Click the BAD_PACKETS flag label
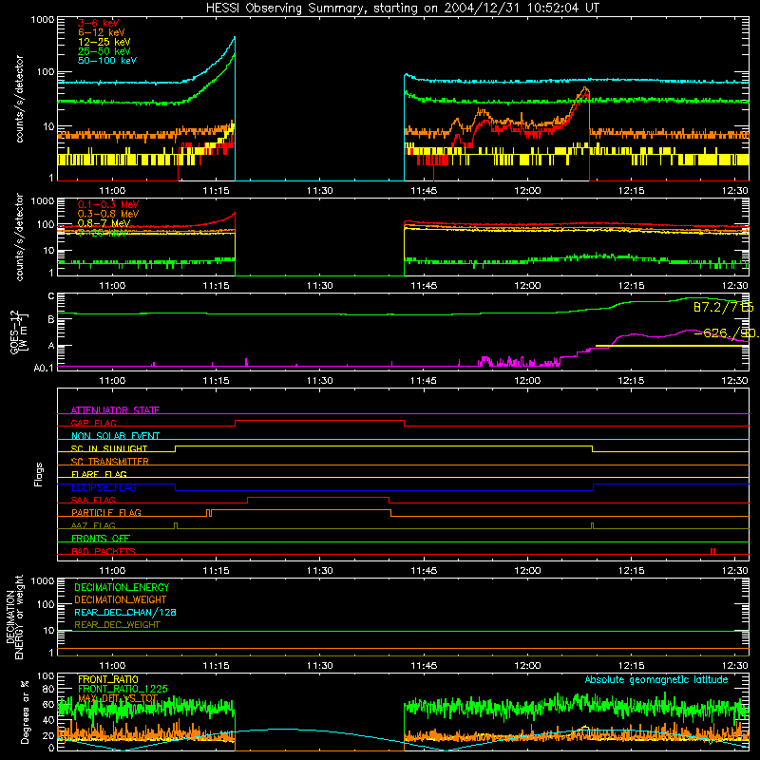Viewport: 760px width, 760px height. coord(104,551)
